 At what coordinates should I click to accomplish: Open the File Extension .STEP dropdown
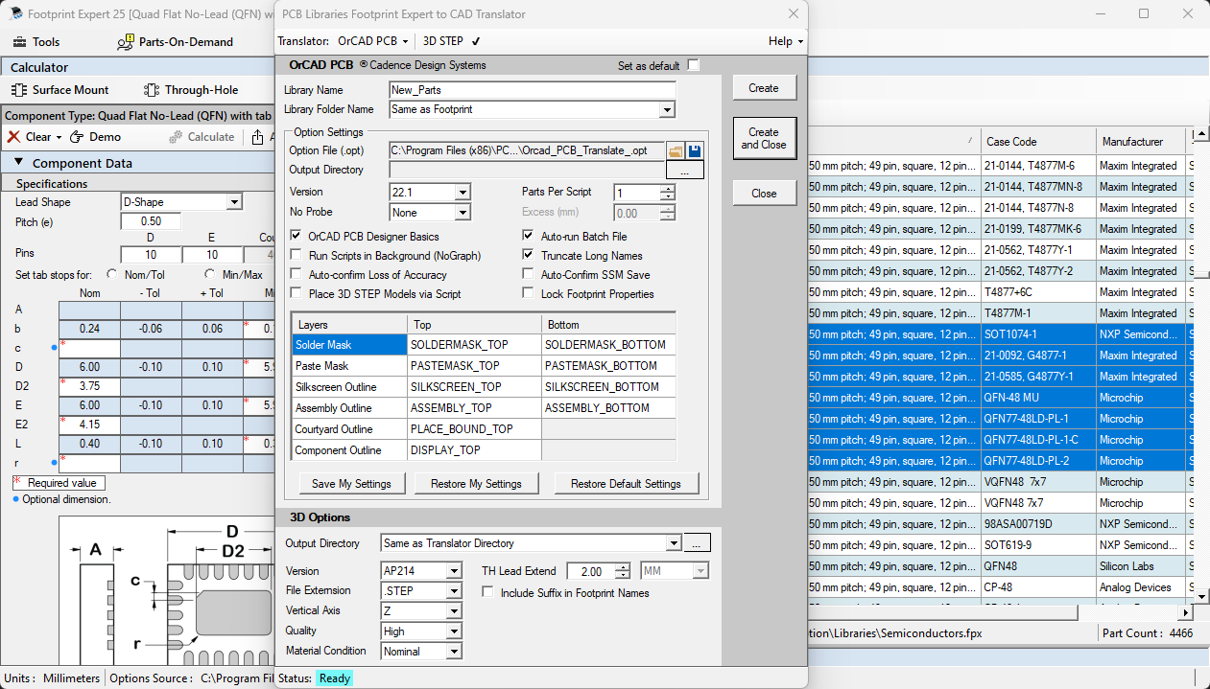(454, 591)
